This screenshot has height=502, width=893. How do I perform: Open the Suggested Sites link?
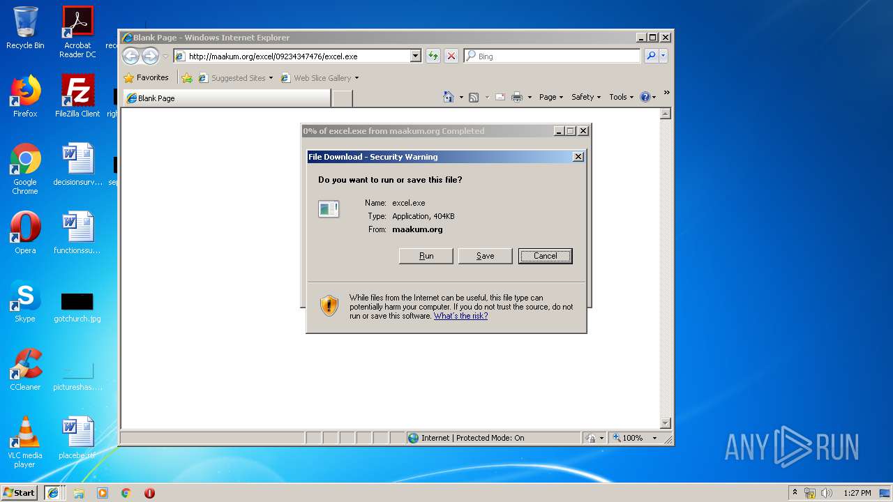(236, 78)
